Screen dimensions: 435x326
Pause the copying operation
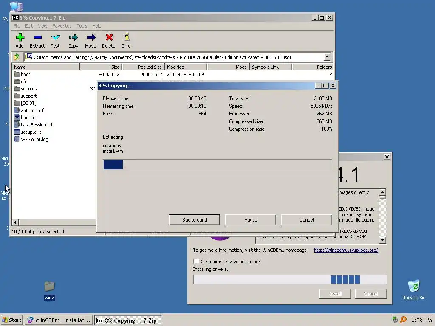[x=251, y=219]
